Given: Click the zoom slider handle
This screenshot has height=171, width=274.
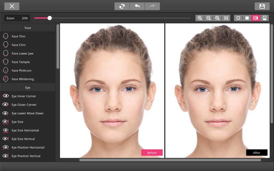Looking at the screenshot, I should 50,18.
